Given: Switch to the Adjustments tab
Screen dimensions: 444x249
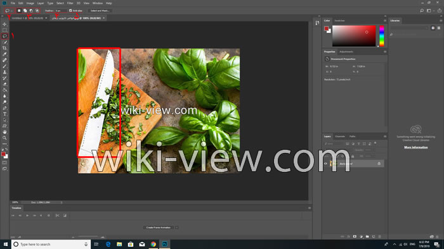Looking at the screenshot, I should (346, 52).
